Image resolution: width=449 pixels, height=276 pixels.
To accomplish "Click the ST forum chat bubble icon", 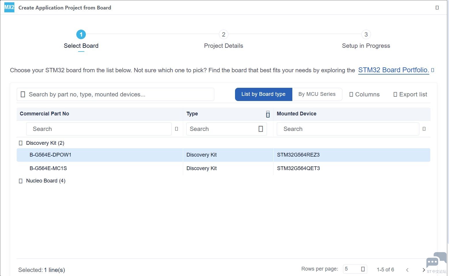I will pos(436,260).
